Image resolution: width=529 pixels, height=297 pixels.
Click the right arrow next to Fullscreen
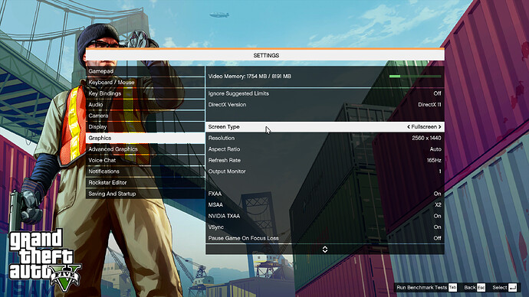point(439,127)
